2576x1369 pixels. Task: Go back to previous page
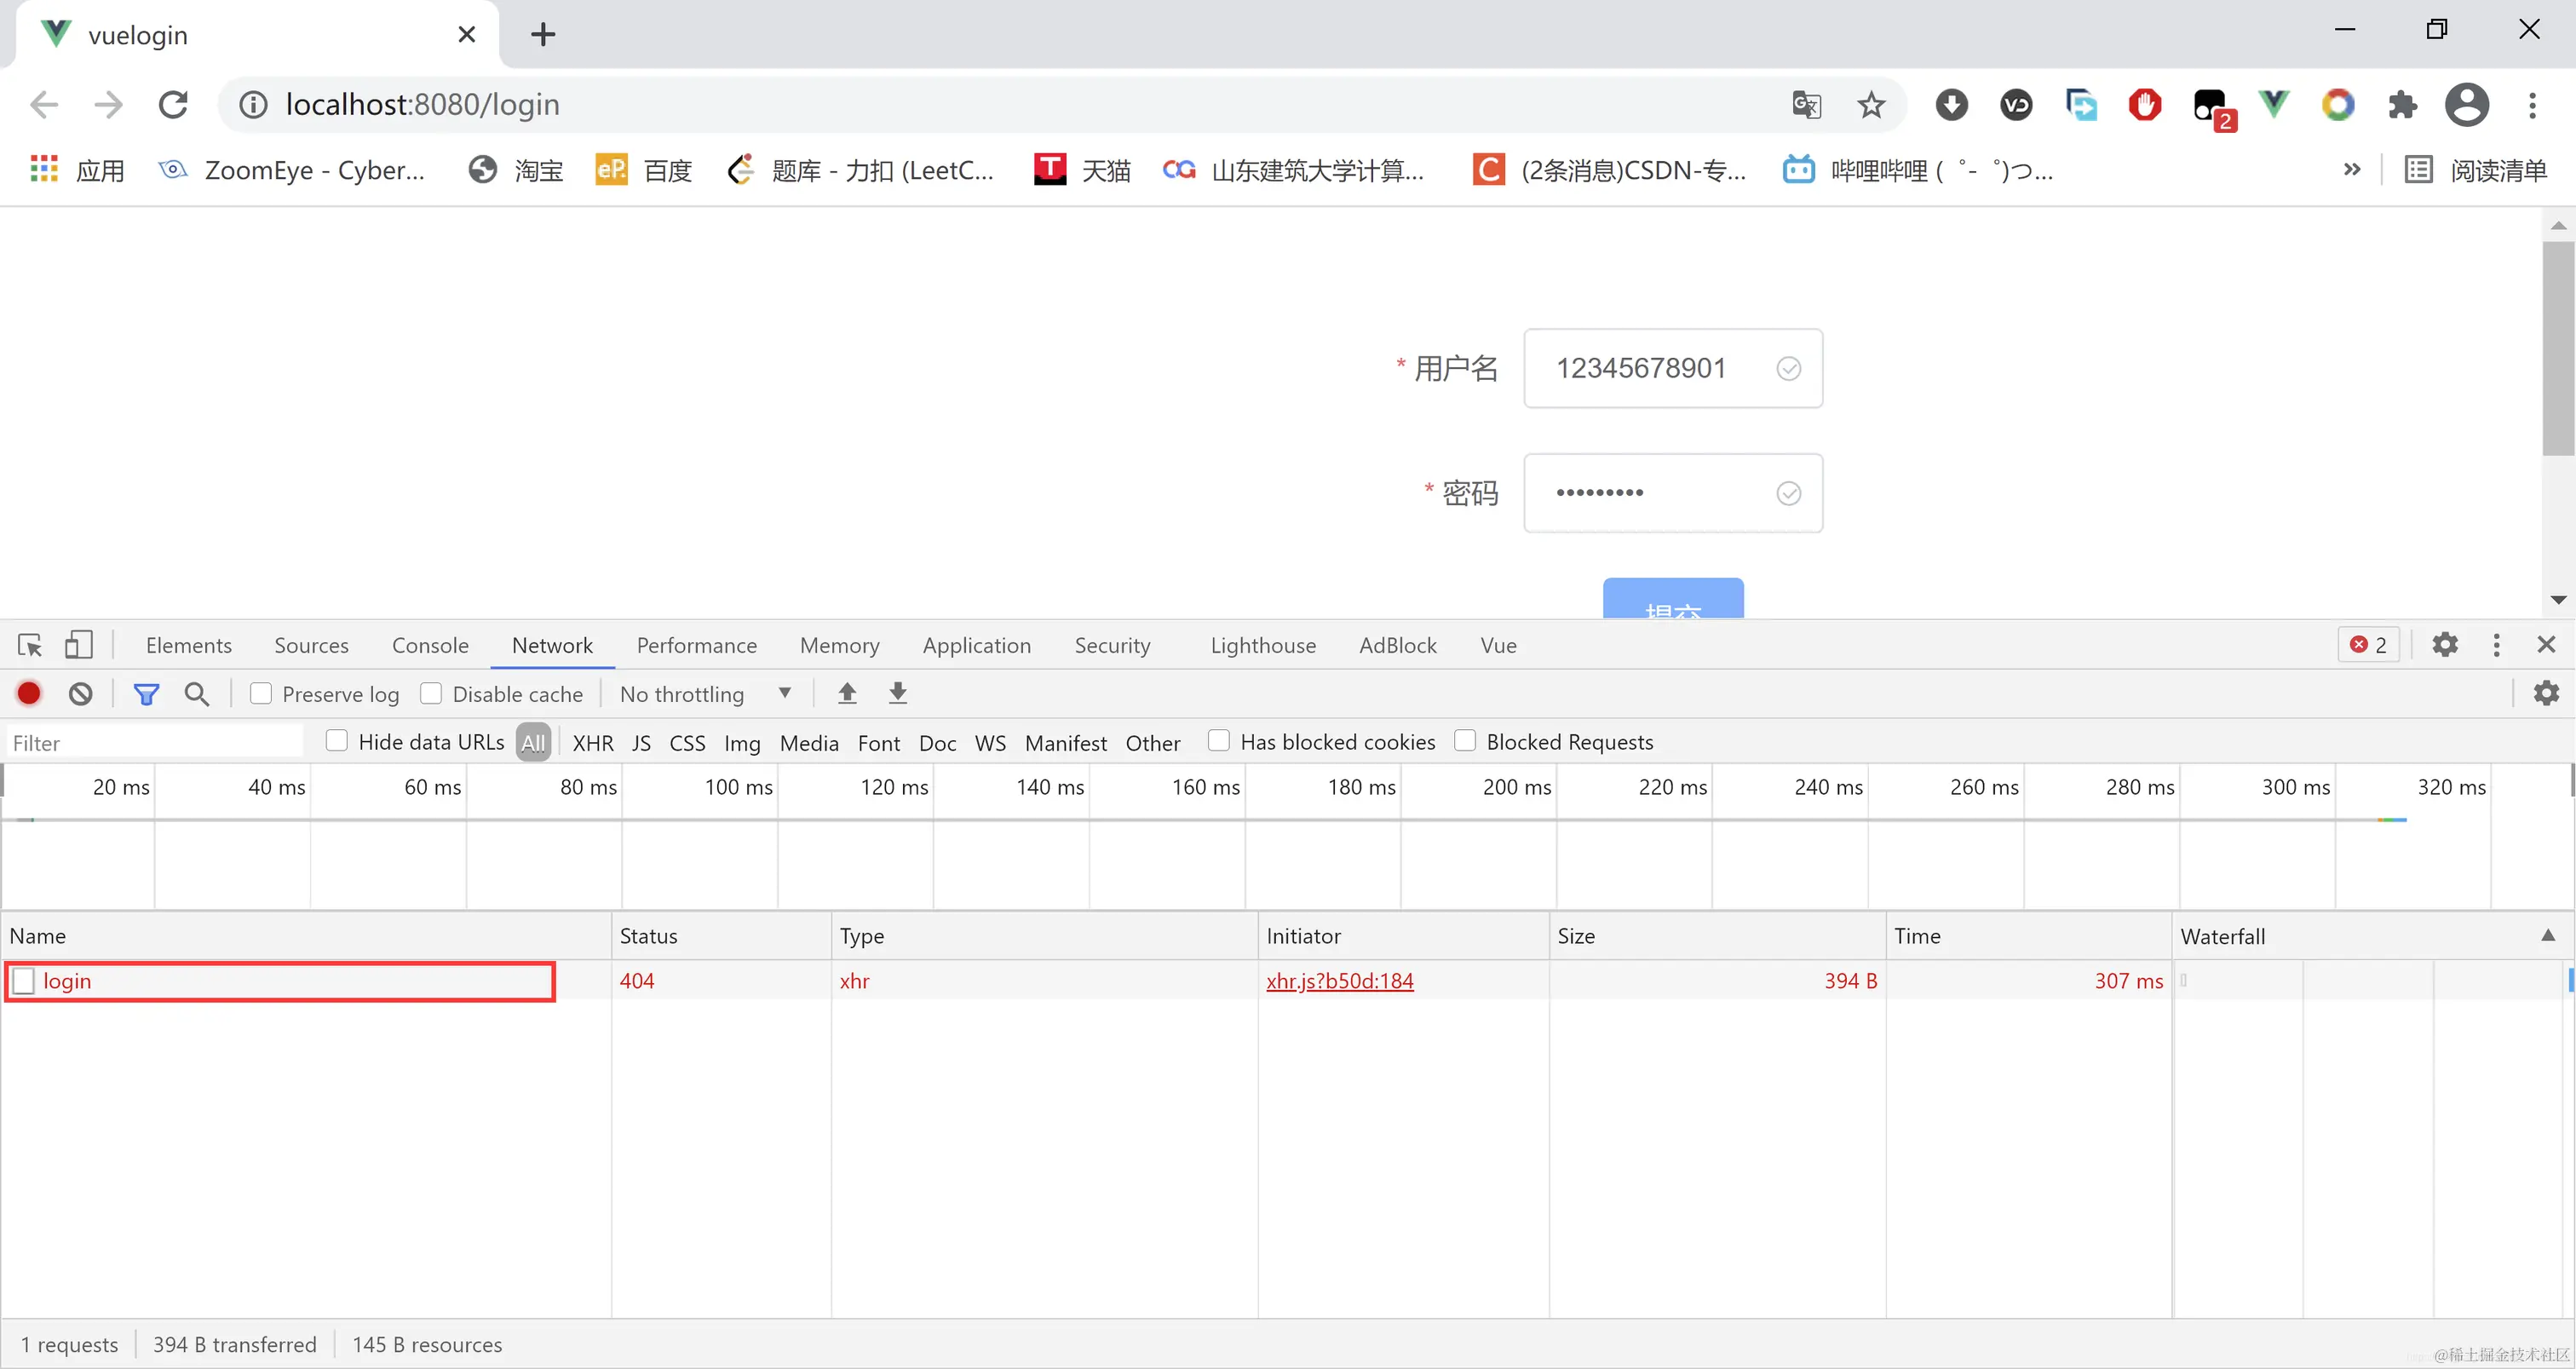click(x=44, y=104)
